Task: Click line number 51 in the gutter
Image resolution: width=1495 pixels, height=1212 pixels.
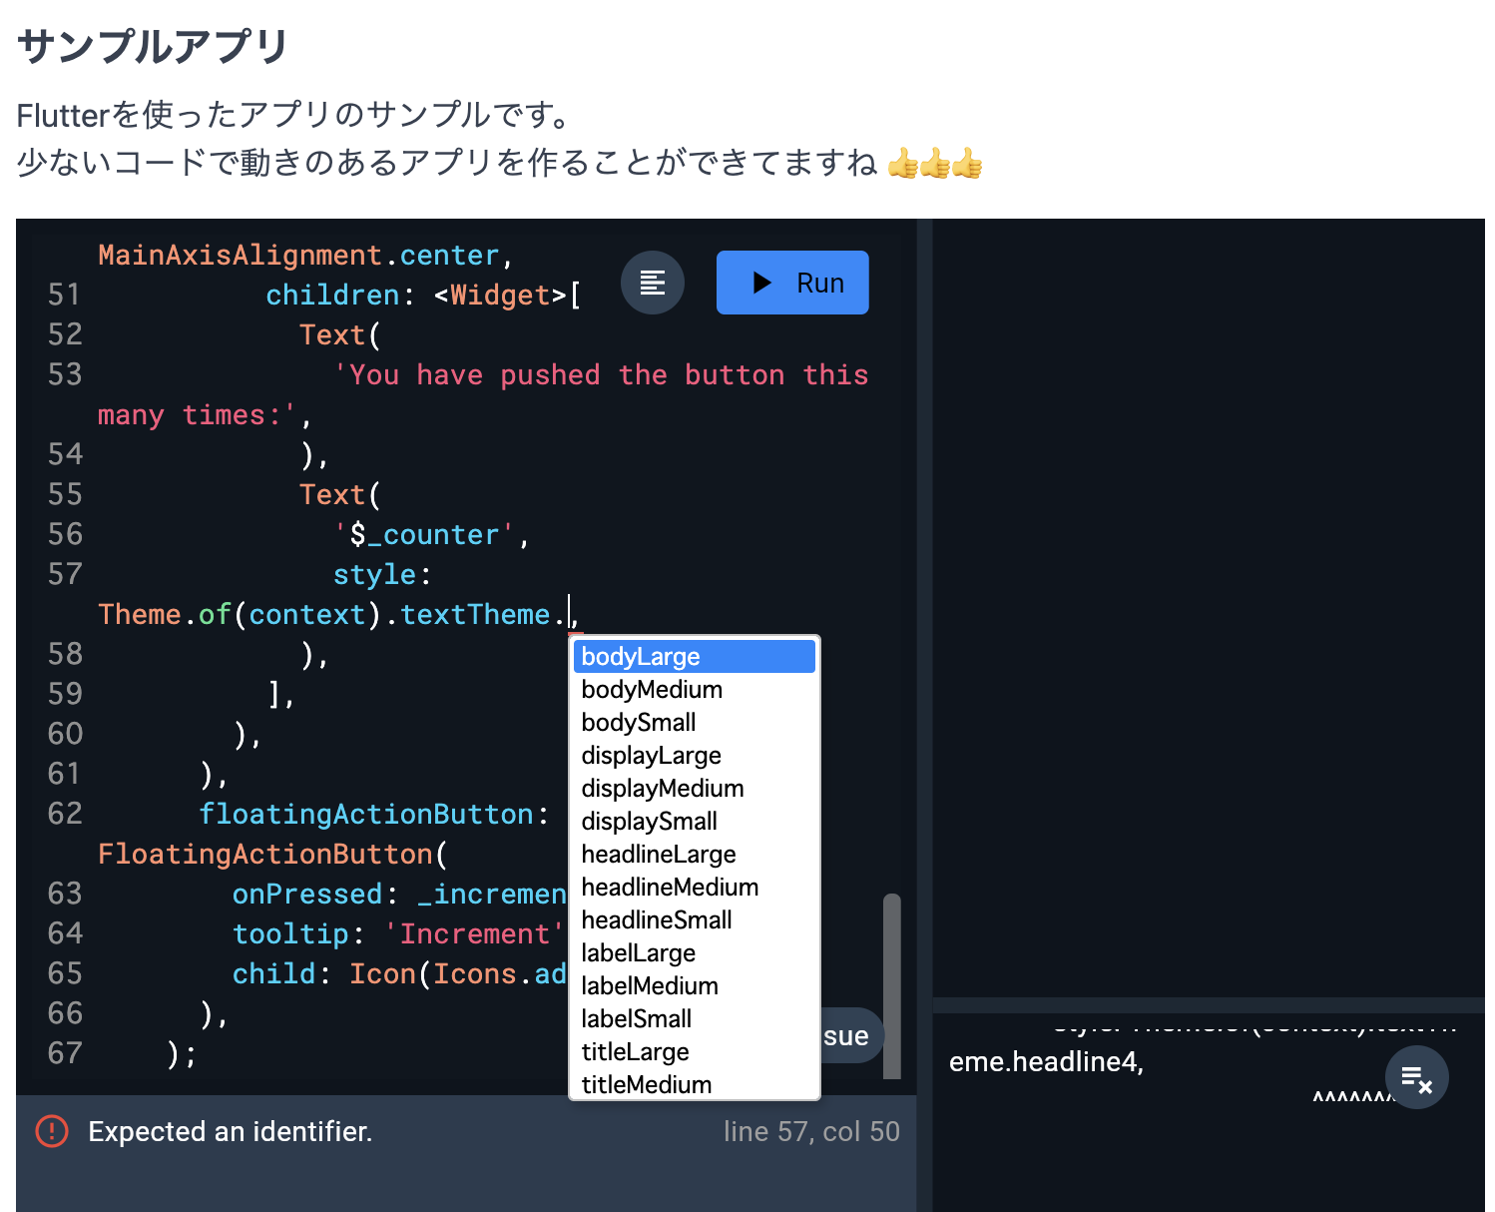Action: (x=65, y=295)
